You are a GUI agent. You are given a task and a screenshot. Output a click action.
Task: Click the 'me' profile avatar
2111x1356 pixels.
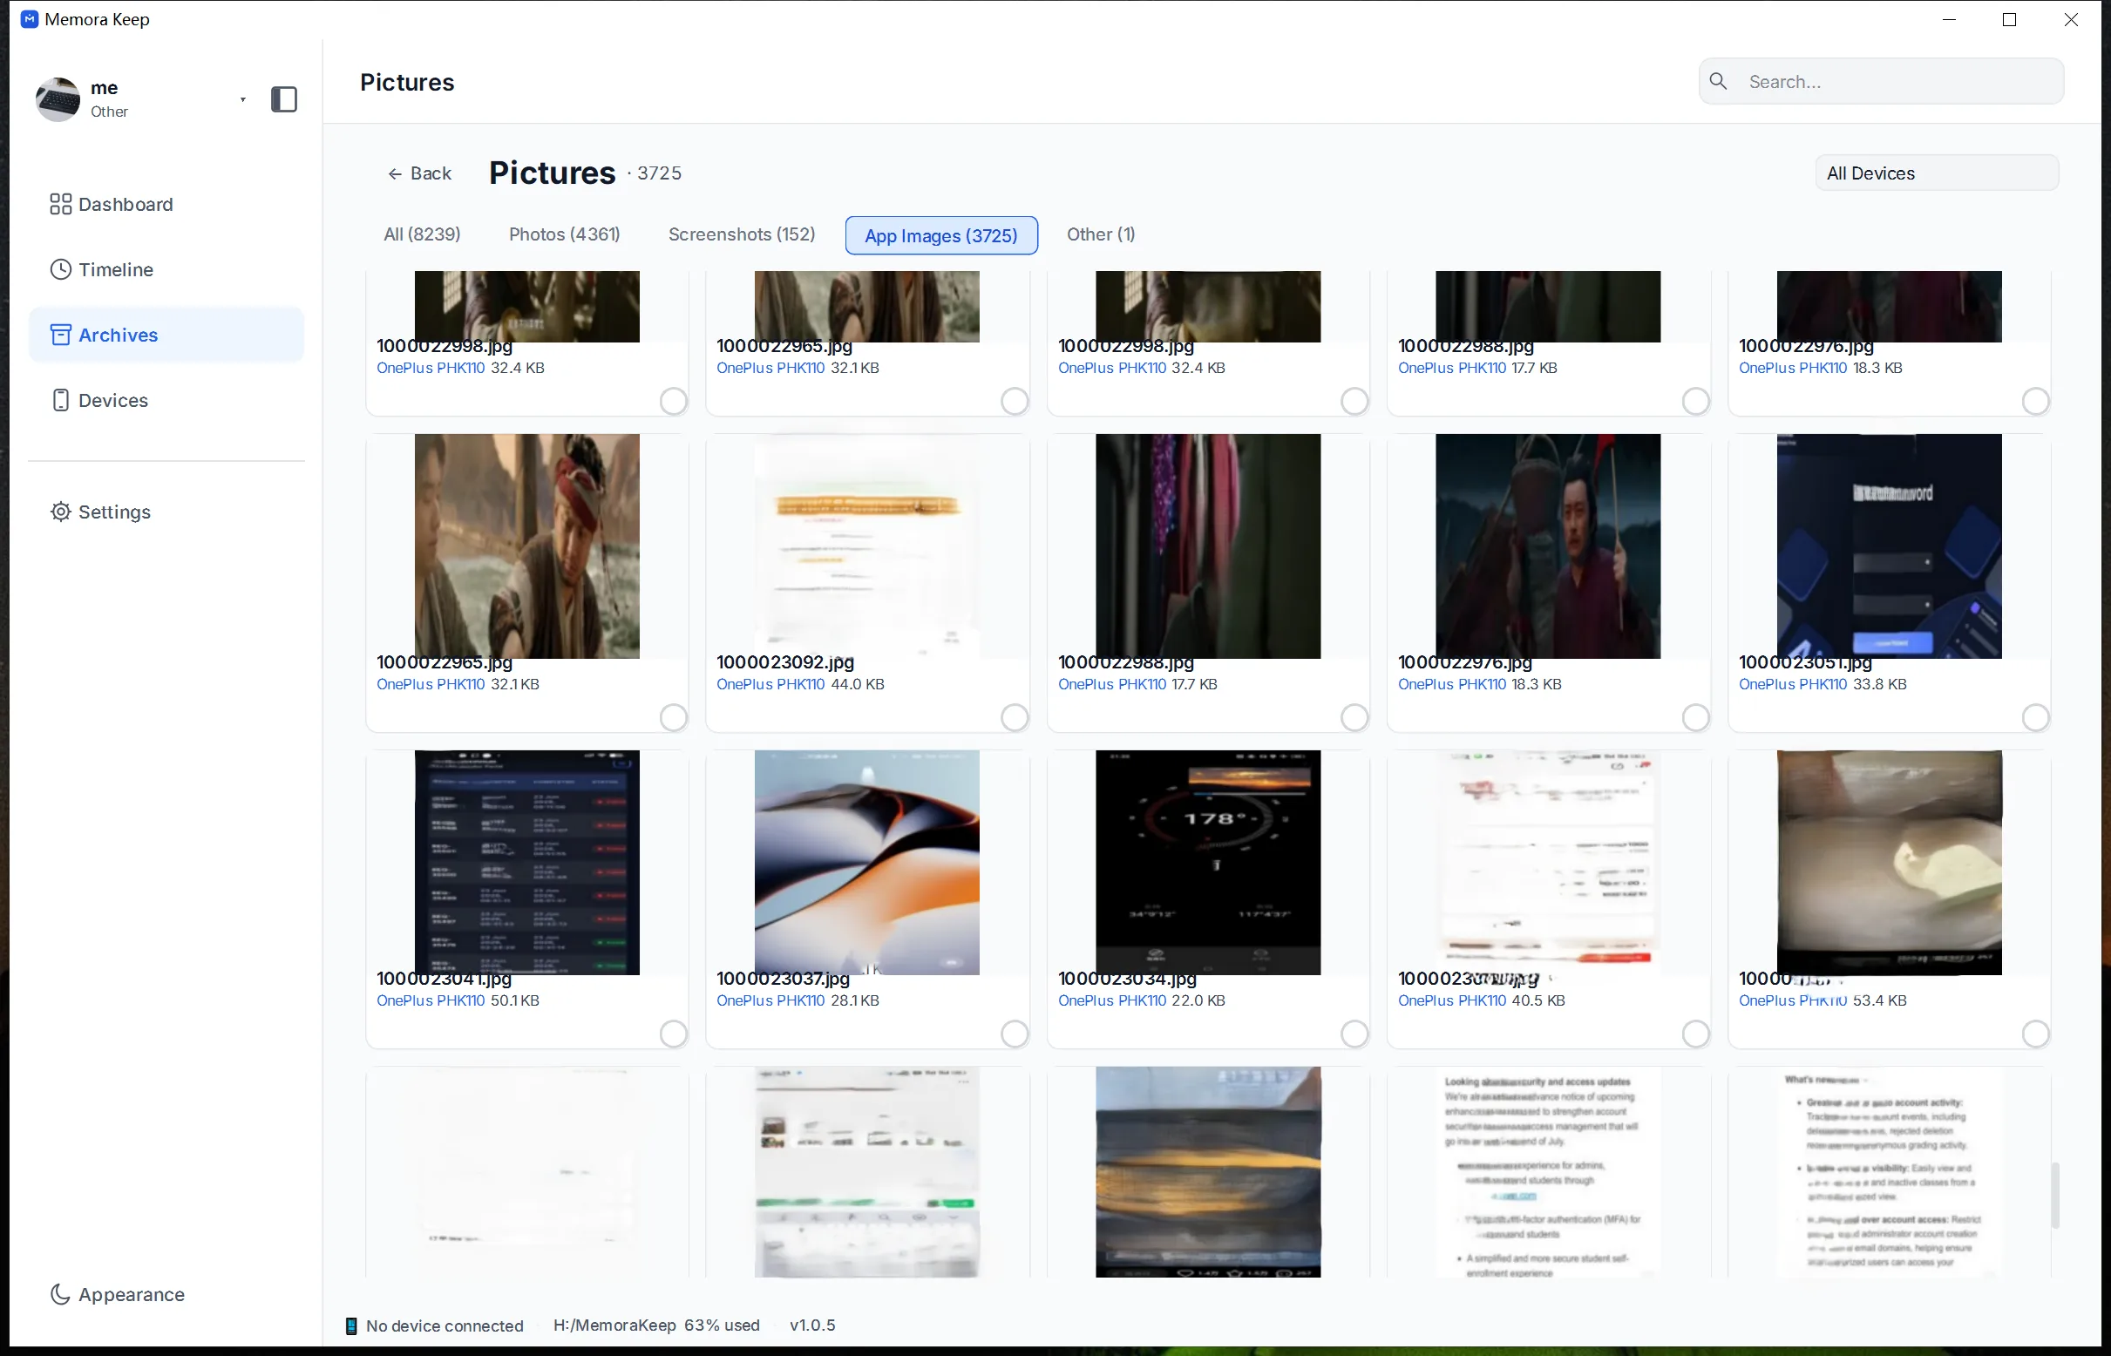58,98
